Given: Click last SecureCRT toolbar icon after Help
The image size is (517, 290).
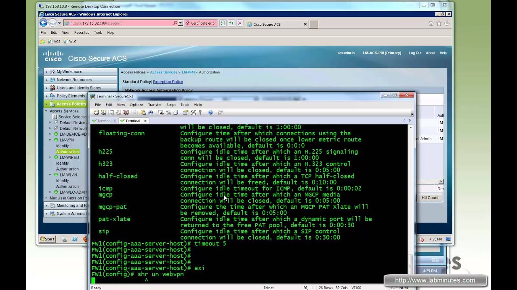Looking at the screenshot, I should [221, 112].
